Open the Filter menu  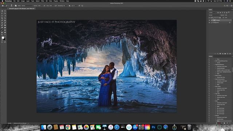pos(43,1)
